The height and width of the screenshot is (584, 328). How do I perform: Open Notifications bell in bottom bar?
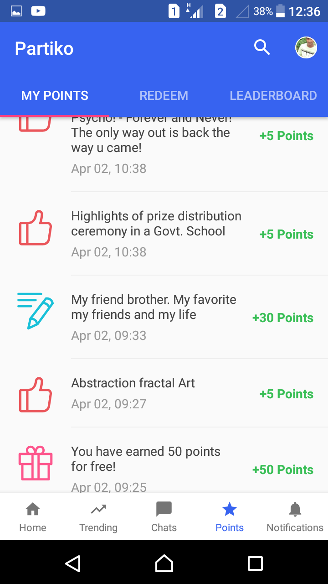click(295, 517)
